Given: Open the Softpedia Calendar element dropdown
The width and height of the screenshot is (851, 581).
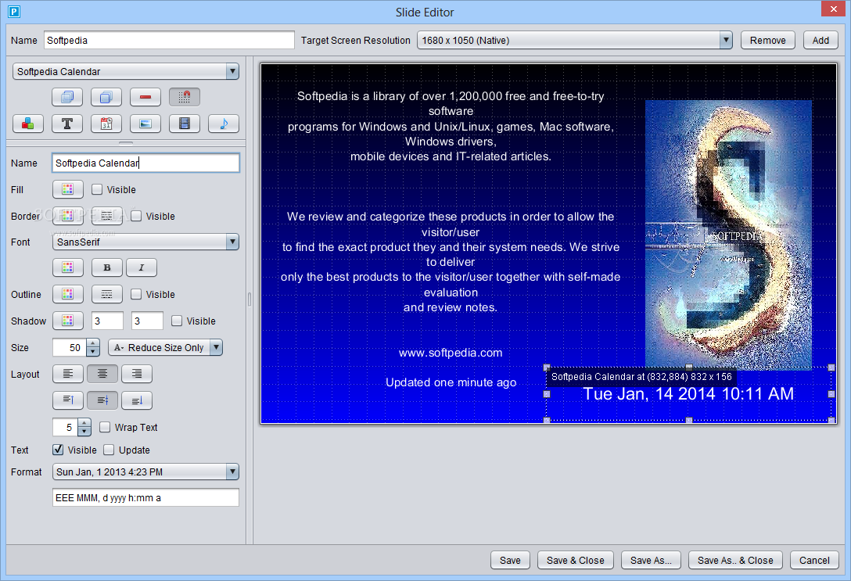Looking at the screenshot, I should coord(126,71).
